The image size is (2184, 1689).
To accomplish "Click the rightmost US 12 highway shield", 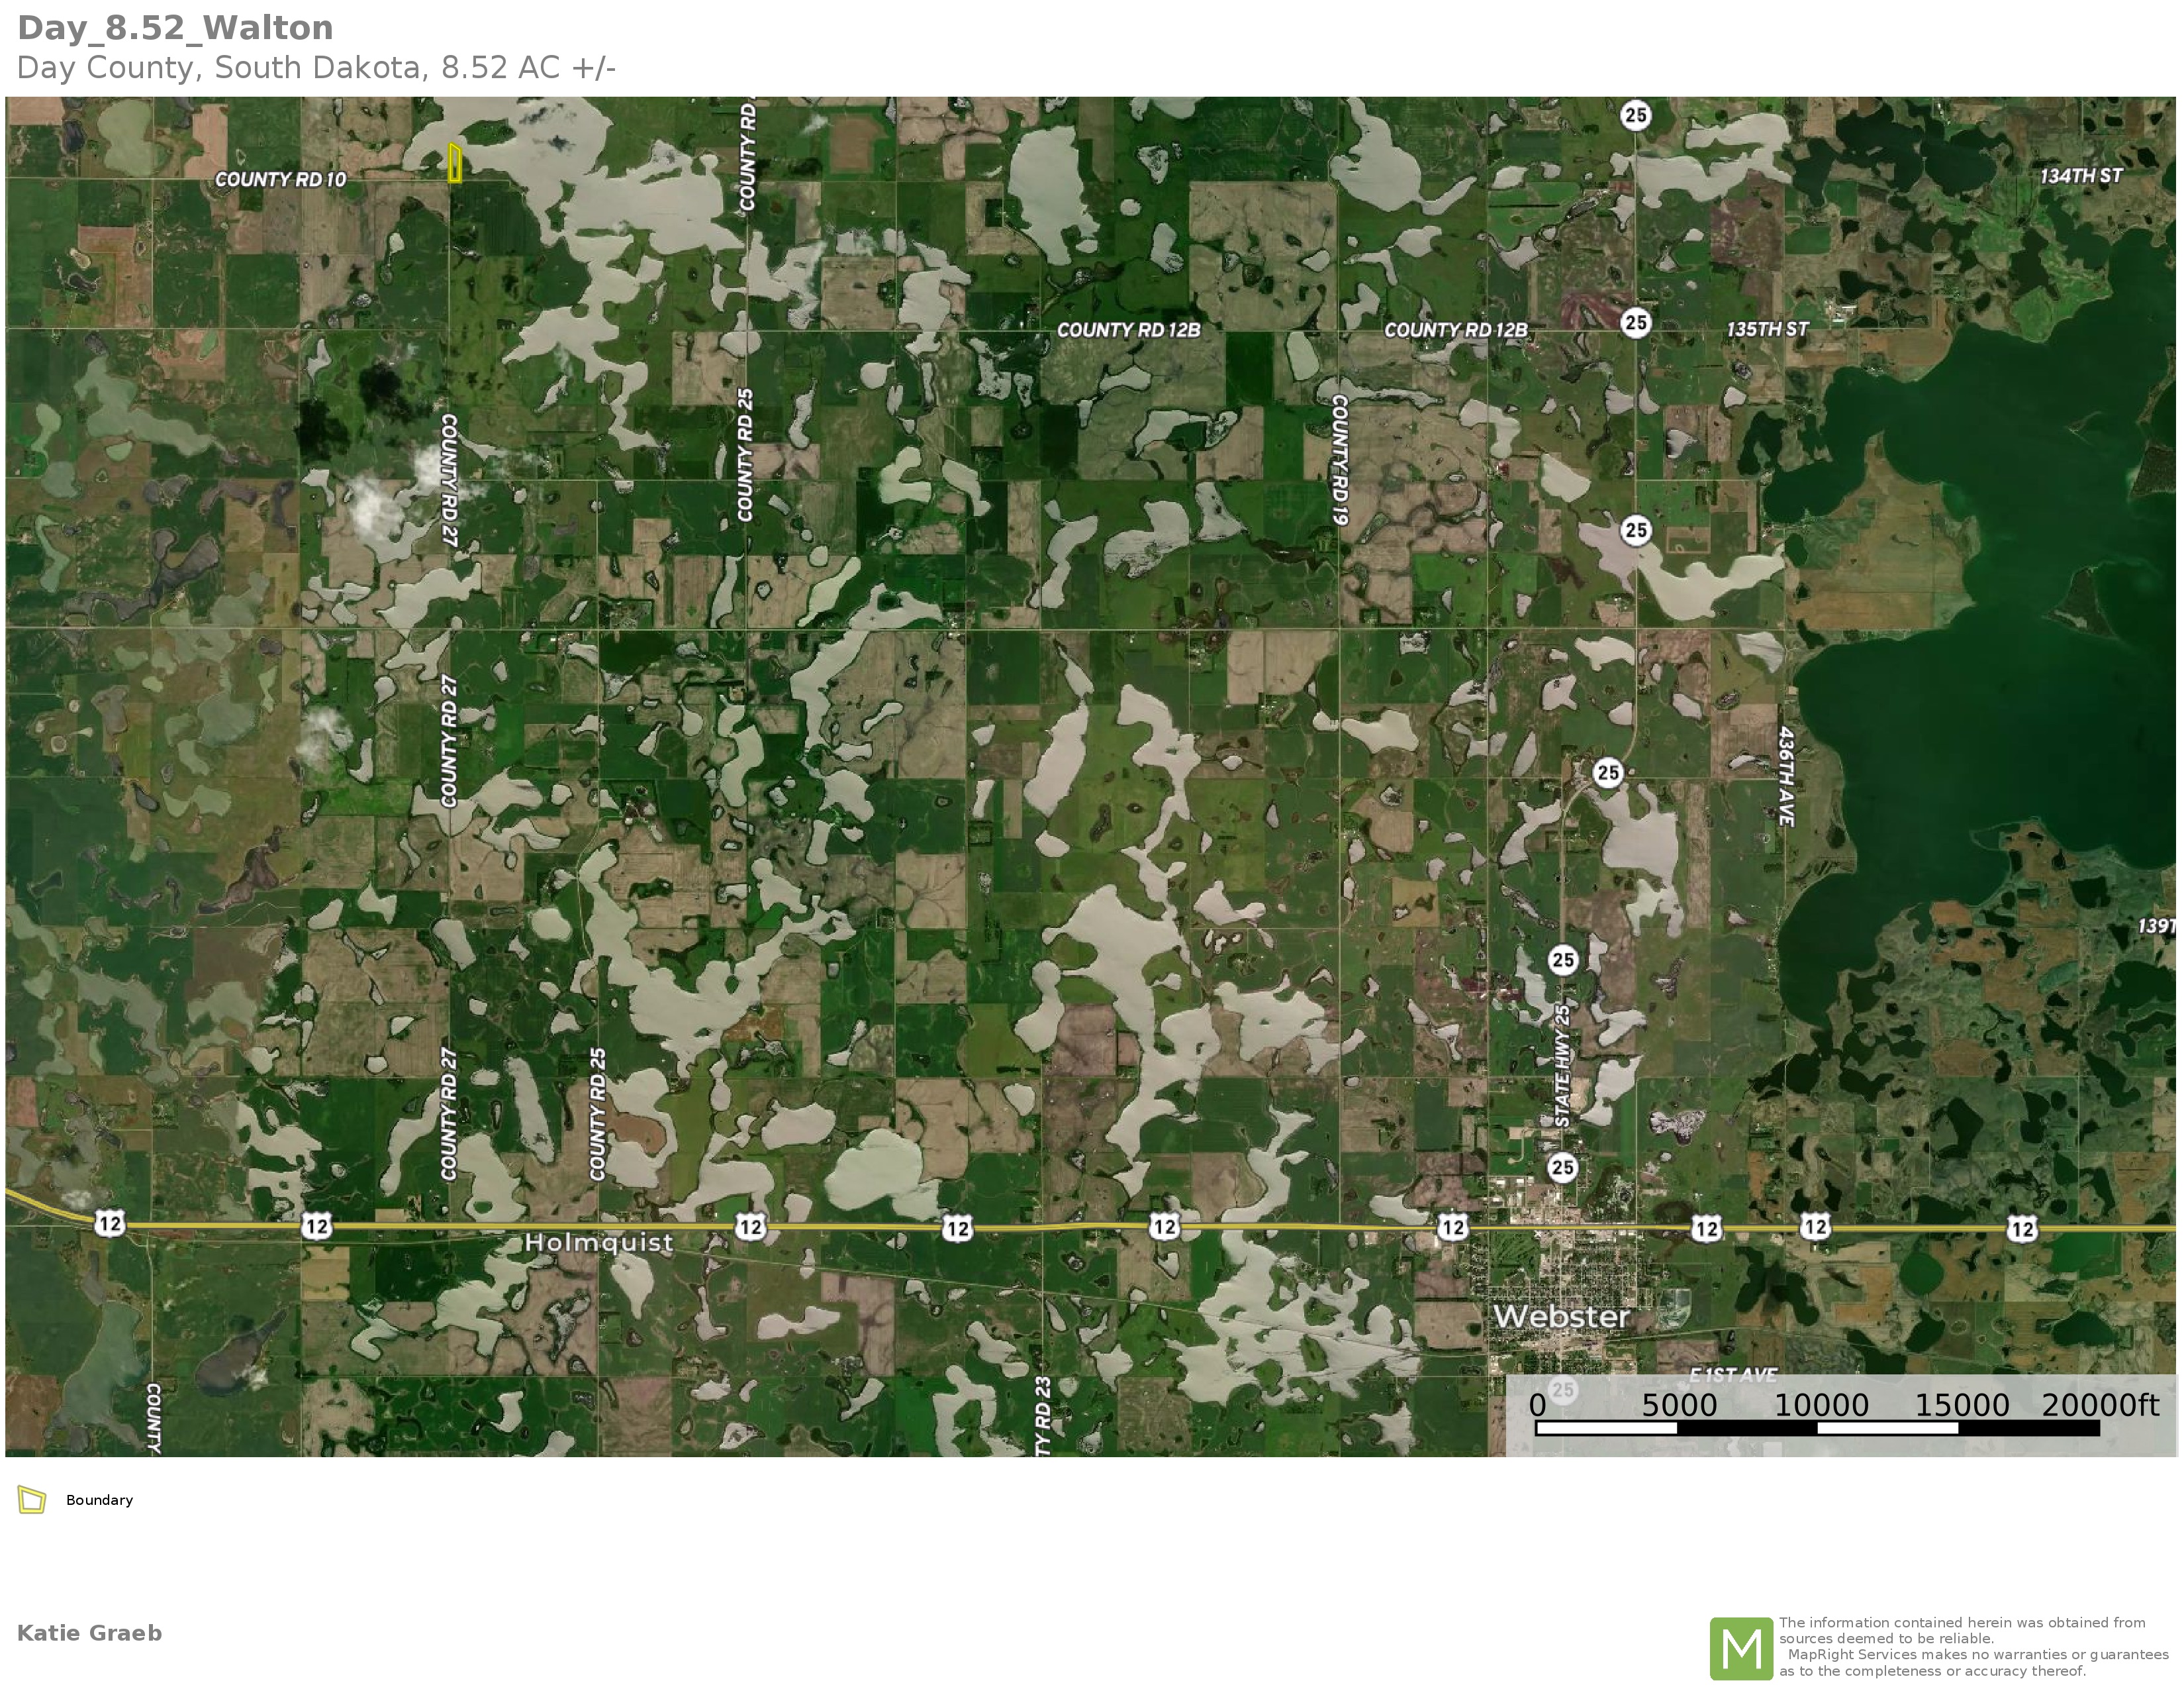I will click(x=2022, y=1229).
